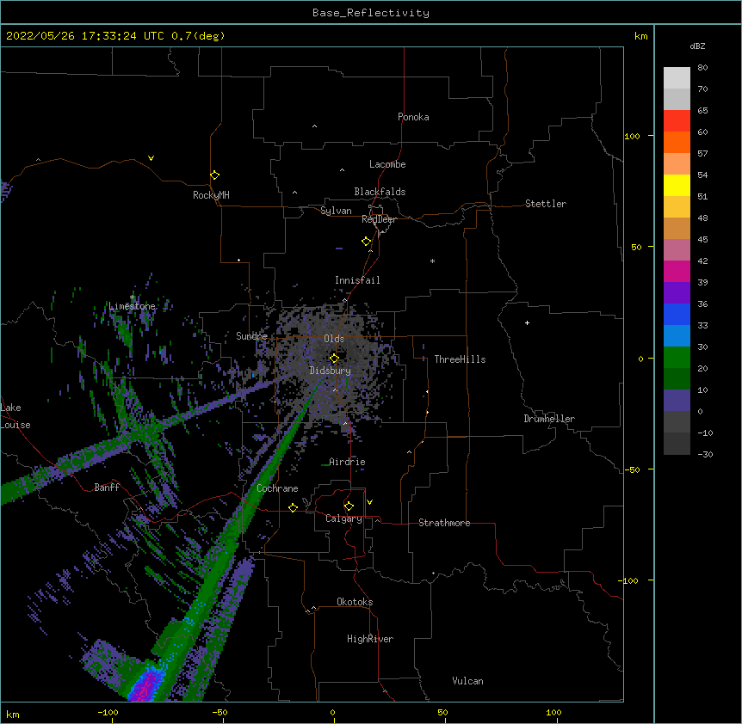
Task: Click the 50 tick on the right axis
Action: (x=636, y=247)
